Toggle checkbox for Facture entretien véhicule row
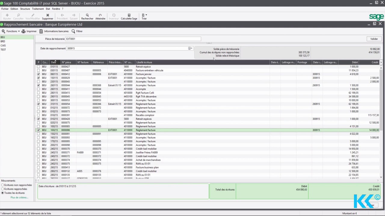The image size is (385, 216). [38, 70]
